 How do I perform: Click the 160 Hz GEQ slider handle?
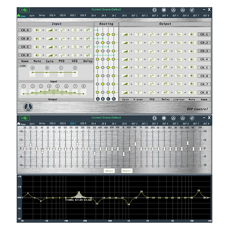77,144
